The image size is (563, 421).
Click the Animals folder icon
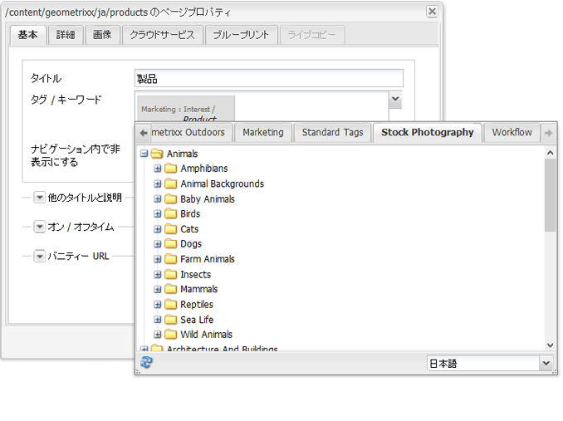coord(157,154)
